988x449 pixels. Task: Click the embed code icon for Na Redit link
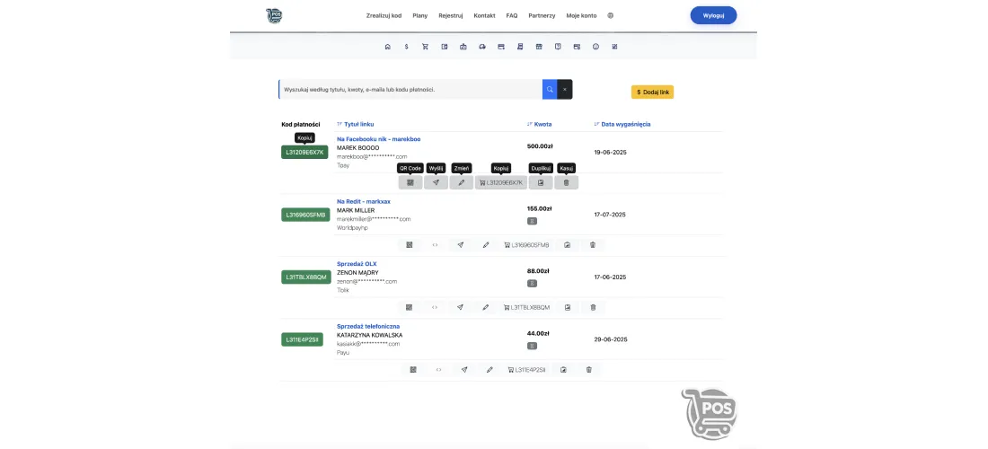click(435, 245)
